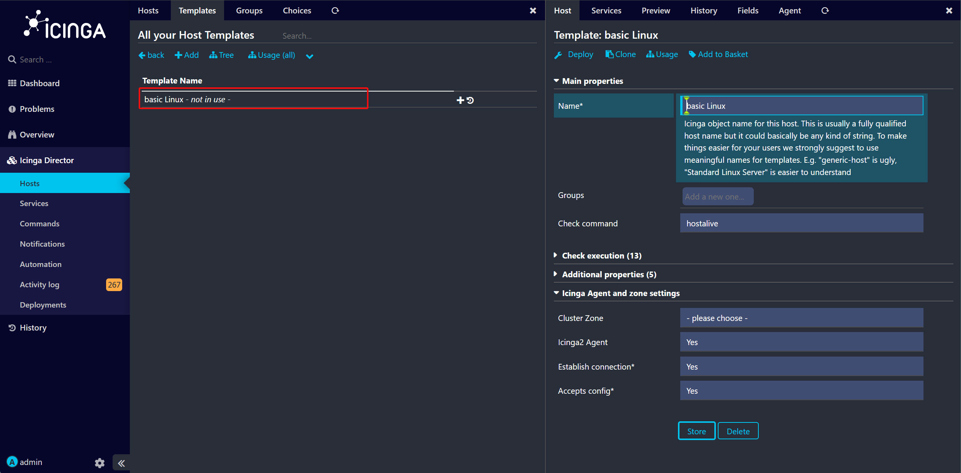Show the template Tree view
961x473 pixels.
[x=221, y=55]
